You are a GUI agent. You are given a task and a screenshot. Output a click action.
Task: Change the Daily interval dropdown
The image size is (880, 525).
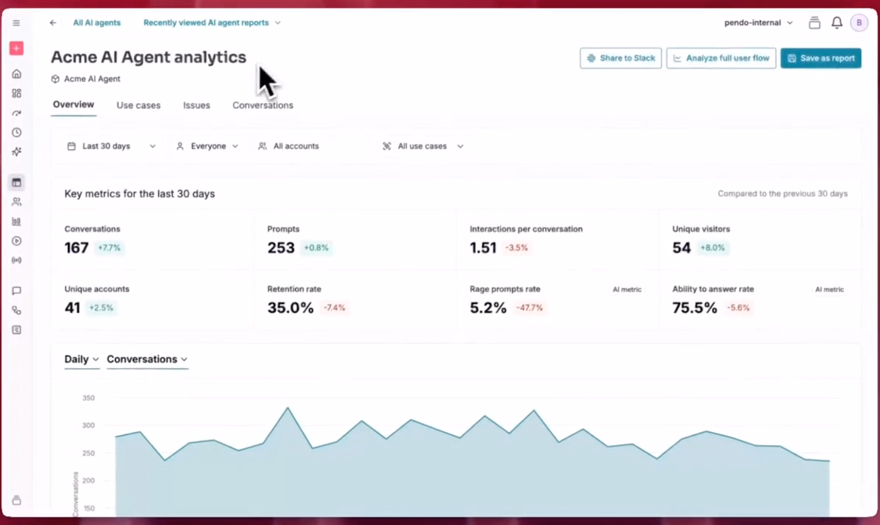[x=82, y=359]
